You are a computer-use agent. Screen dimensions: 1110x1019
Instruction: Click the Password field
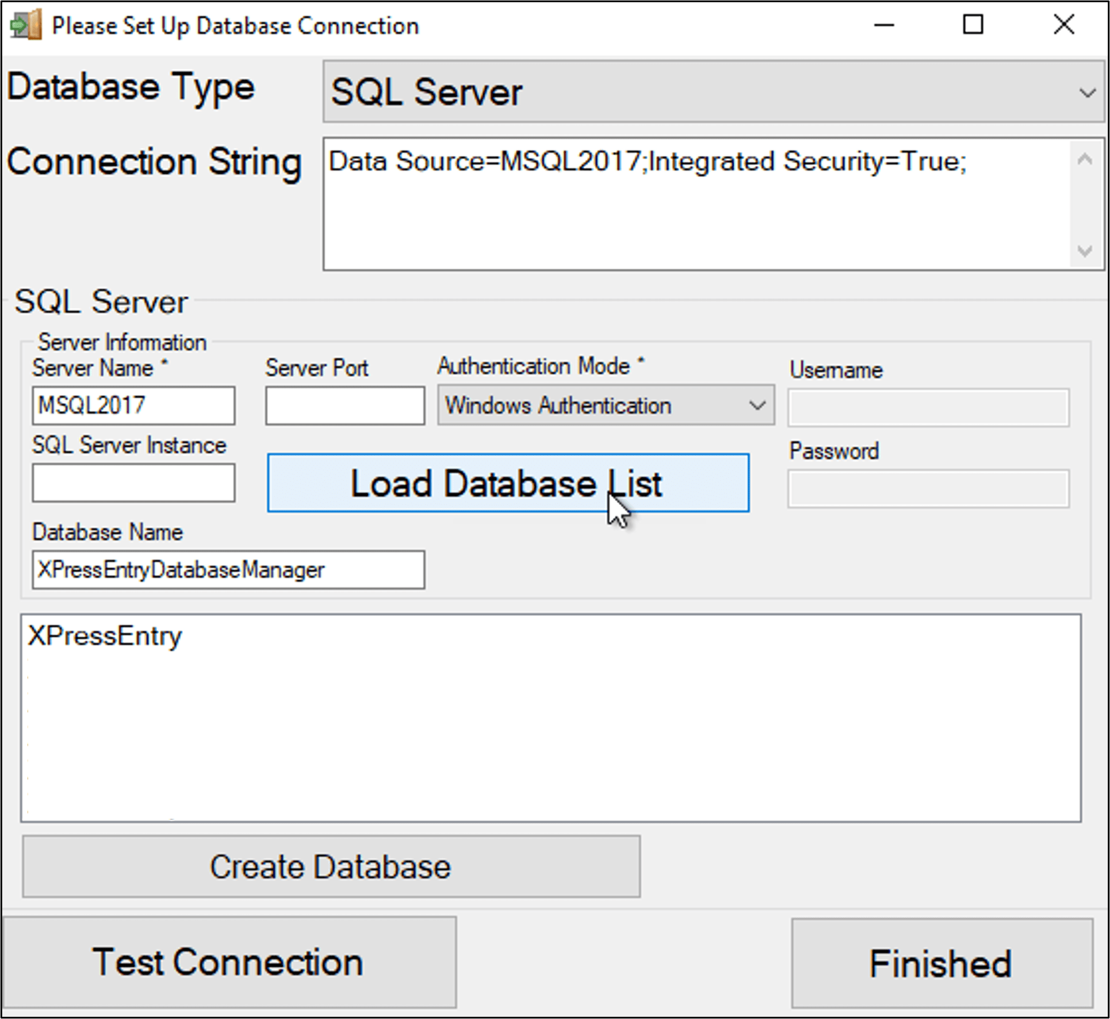(928, 489)
